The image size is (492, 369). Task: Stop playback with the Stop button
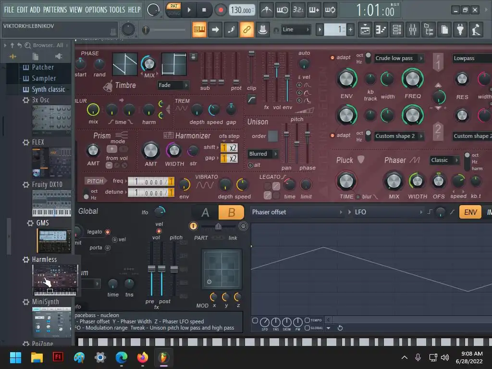tap(204, 10)
